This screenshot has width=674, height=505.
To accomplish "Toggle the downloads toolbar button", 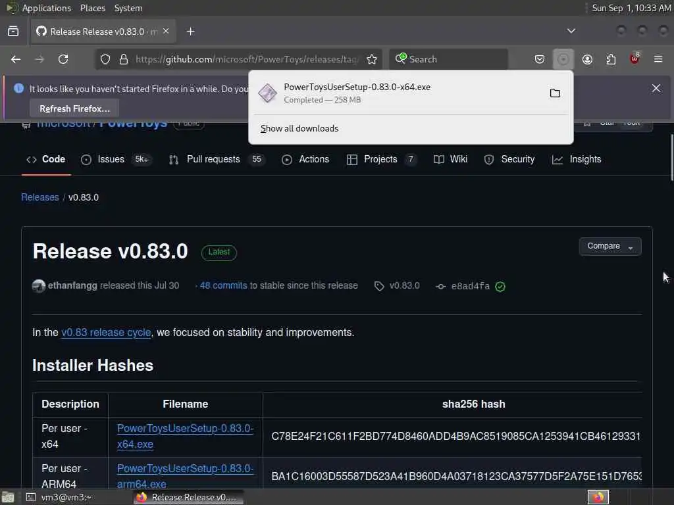I will click(563, 59).
